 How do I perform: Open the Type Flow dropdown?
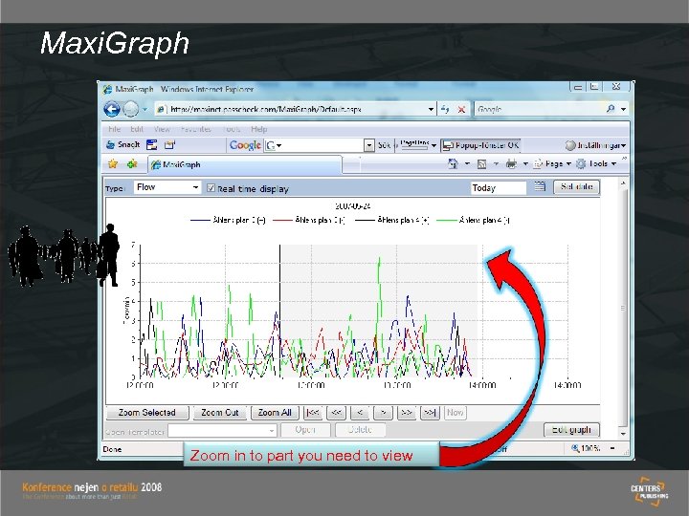tap(167, 187)
